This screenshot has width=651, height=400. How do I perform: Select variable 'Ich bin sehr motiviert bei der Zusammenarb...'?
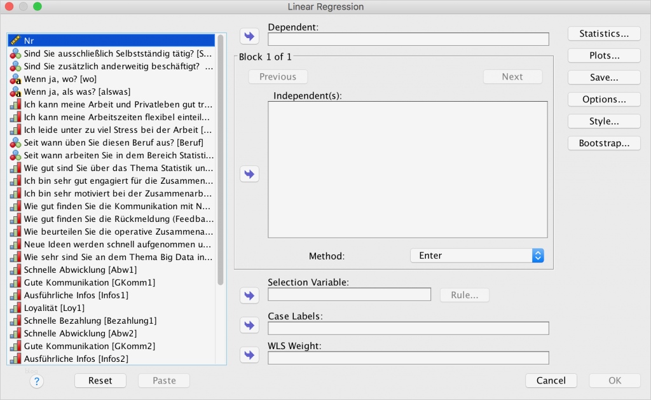pos(111,193)
